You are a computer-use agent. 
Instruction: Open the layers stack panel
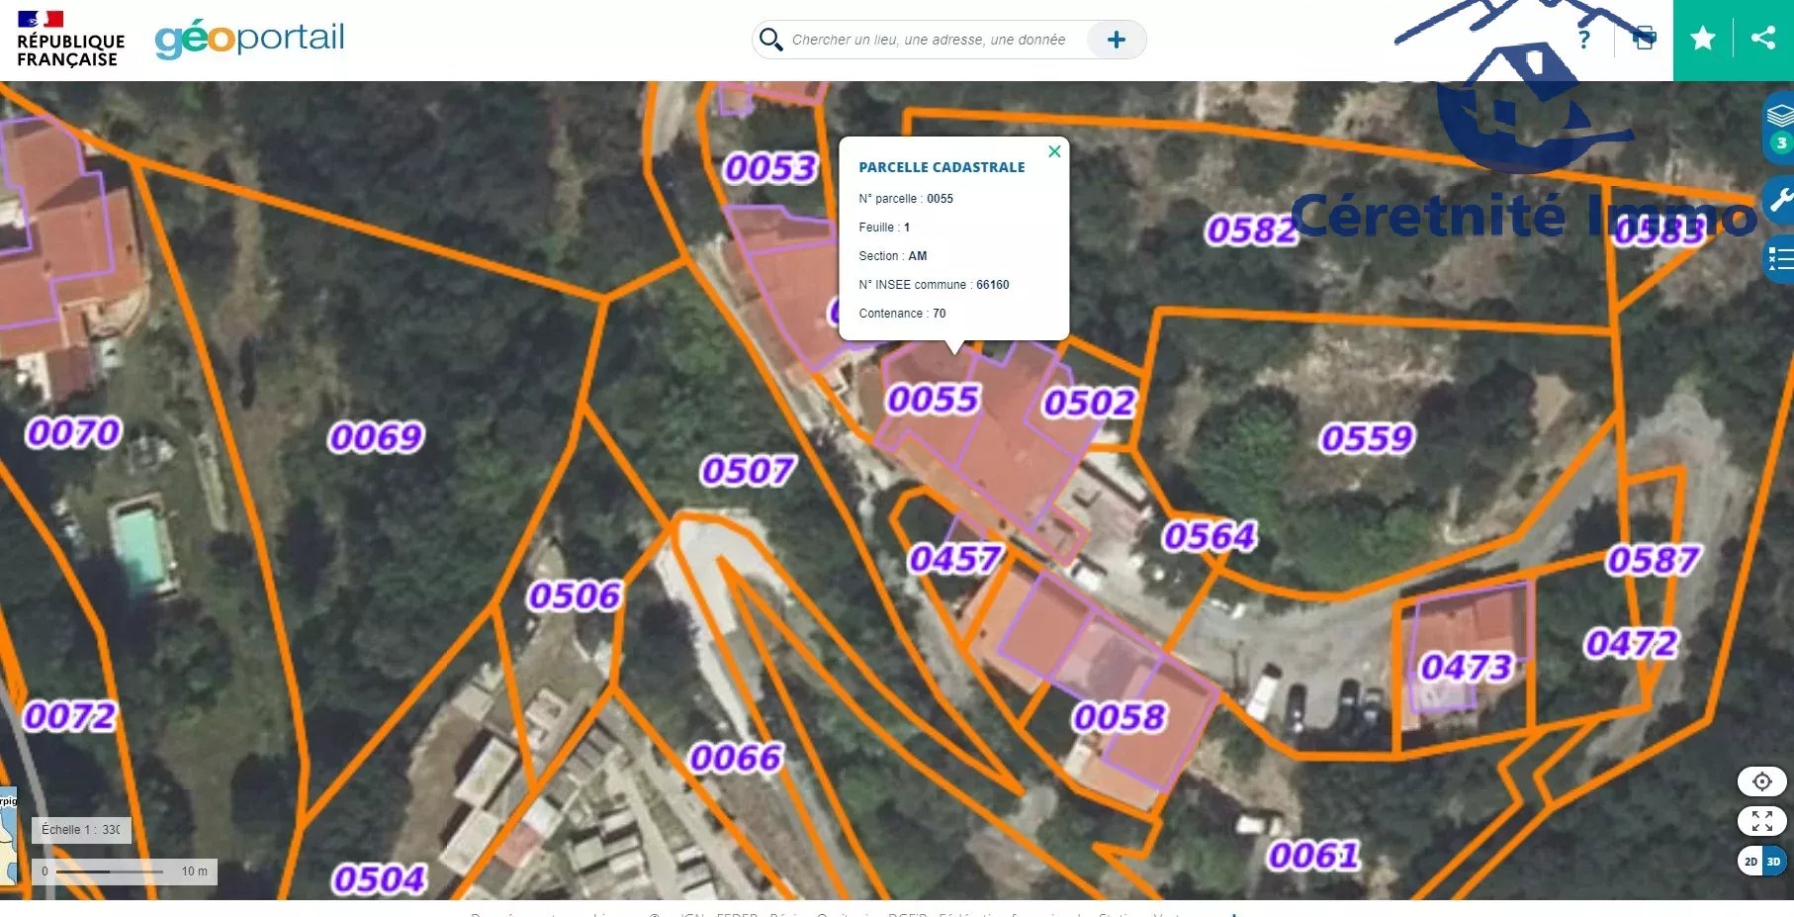[x=1779, y=117]
